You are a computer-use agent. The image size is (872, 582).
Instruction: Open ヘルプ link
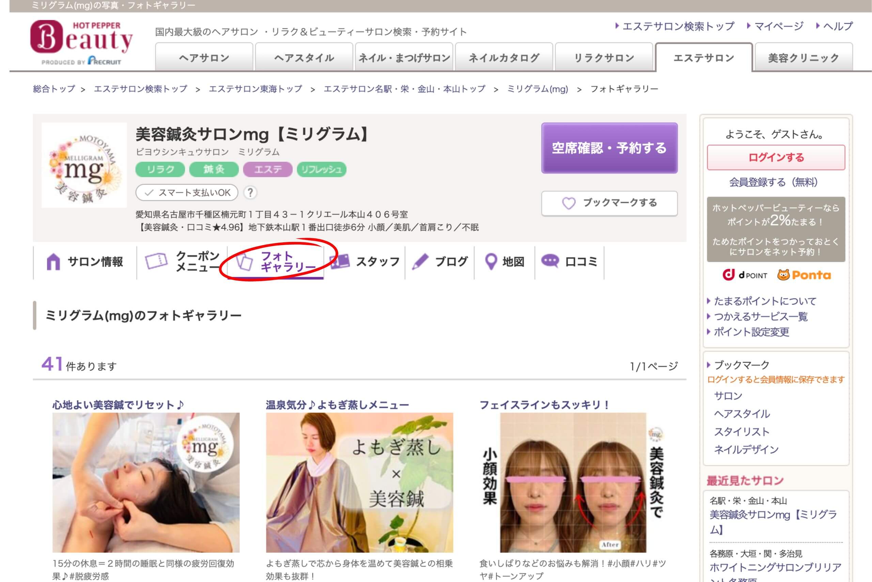(838, 26)
